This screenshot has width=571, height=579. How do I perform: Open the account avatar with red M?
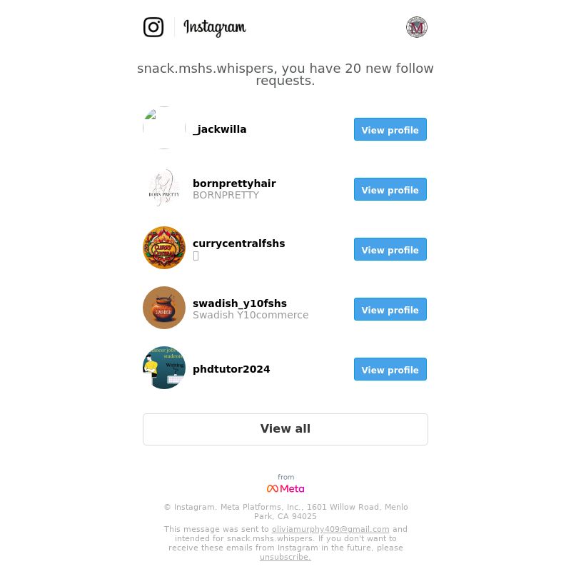tap(416, 27)
